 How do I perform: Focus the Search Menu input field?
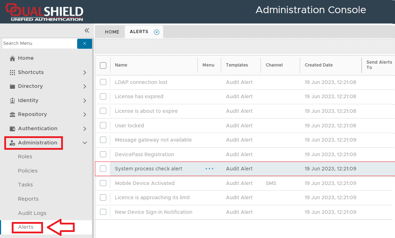pyautogui.click(x=39, y=43)
